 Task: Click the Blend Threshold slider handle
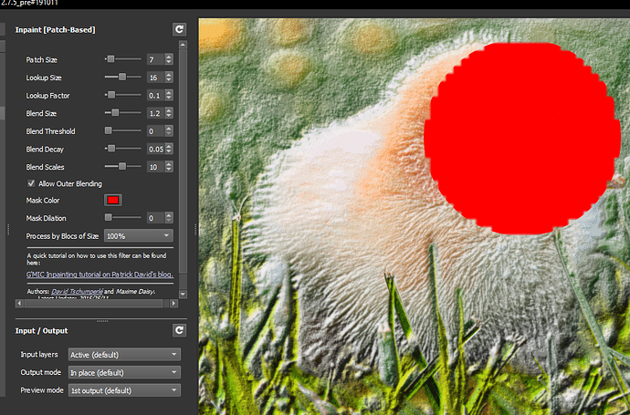click(x=108, y=130)
